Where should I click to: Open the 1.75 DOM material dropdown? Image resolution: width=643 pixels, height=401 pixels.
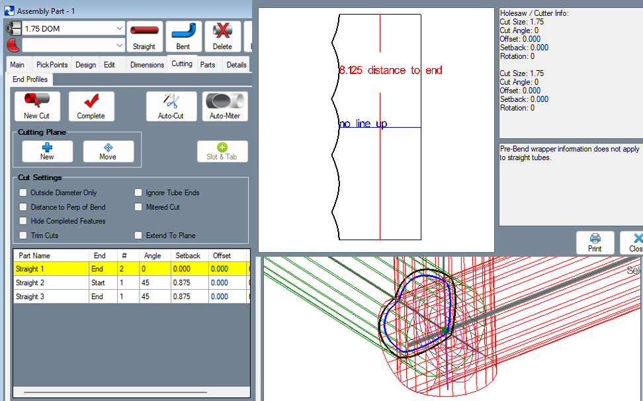pyautogui.click(x=119, y=28)
